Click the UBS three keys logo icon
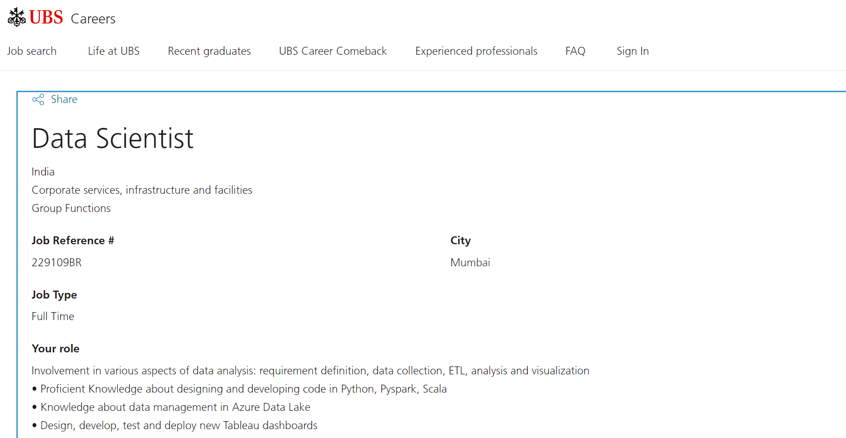The image size is (846, 438). coord(16,17)
